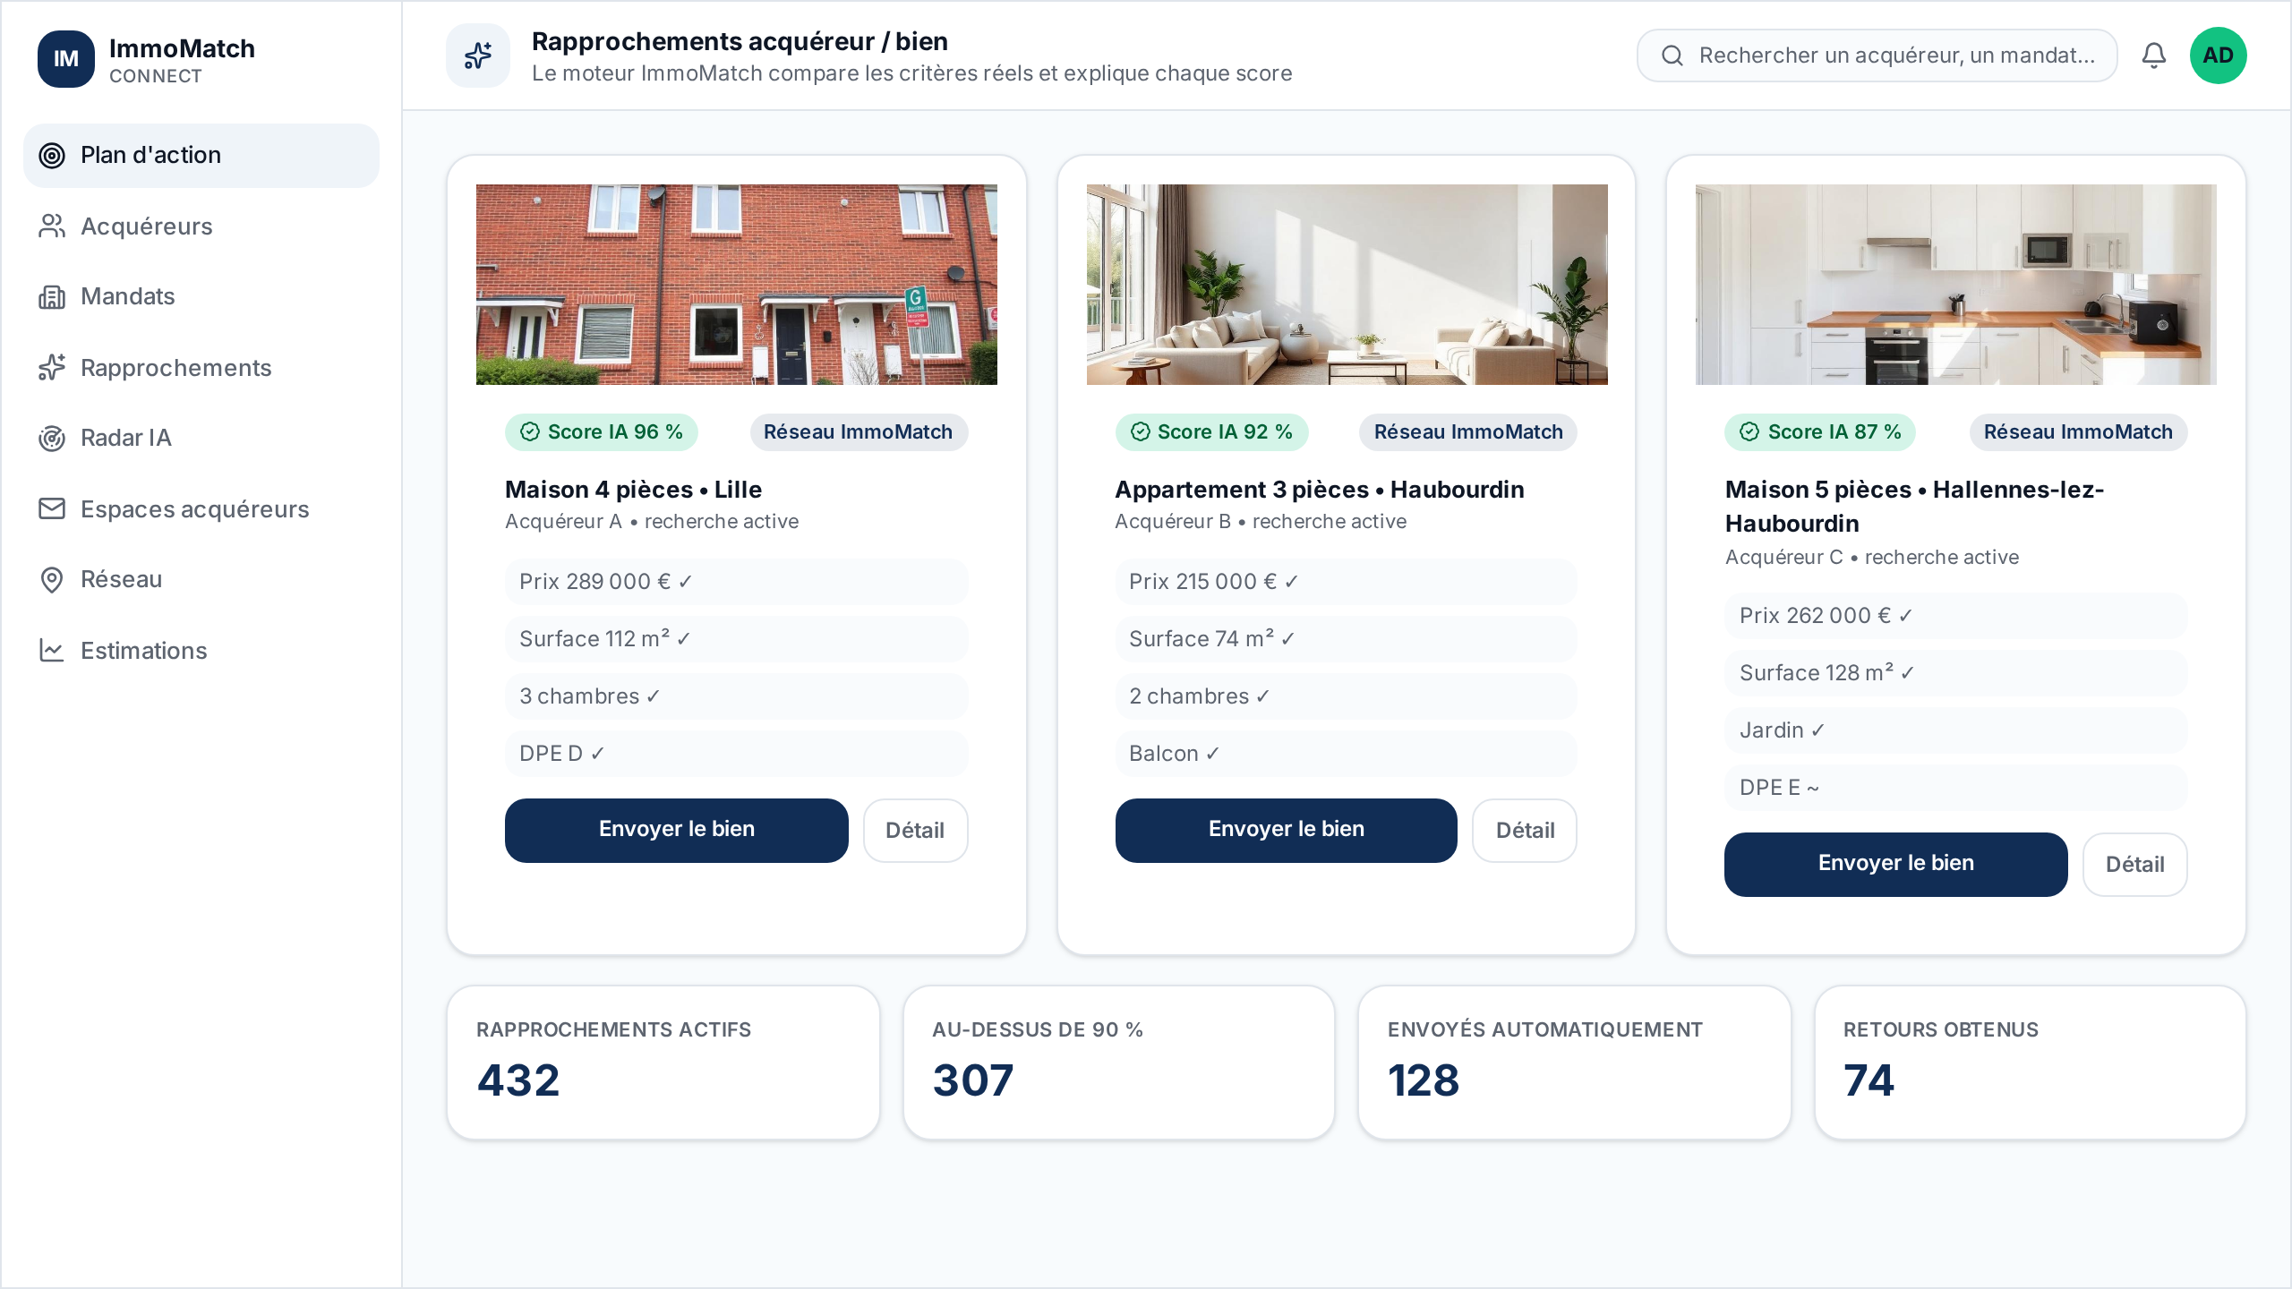Go to Acquéreurs section
This screenshot has height=1289, width=2292.
(201, 226)
